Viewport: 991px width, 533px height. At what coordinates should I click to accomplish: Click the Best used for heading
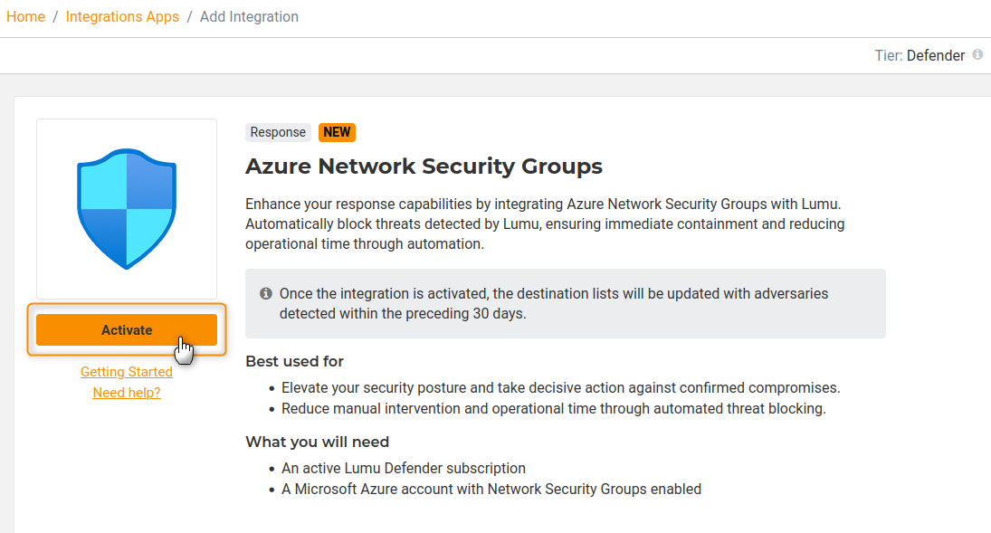[294, 361]
